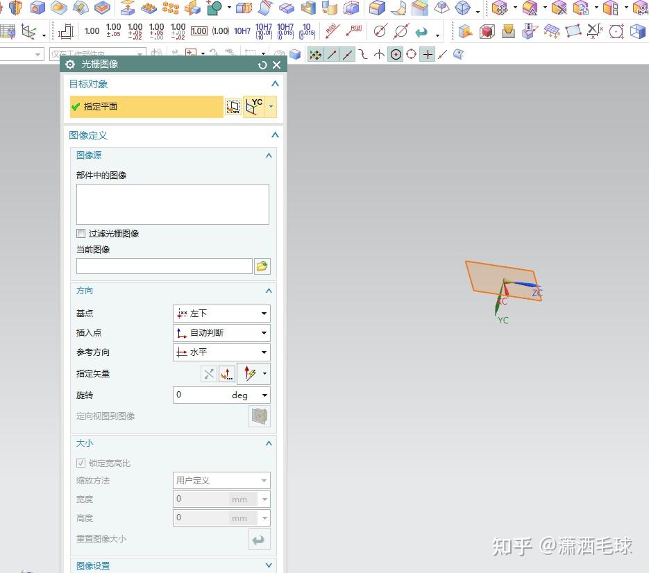The image size is (649, 573).
Task: Toggle the 锁定宽高比 checkbox
Action: 81,463
